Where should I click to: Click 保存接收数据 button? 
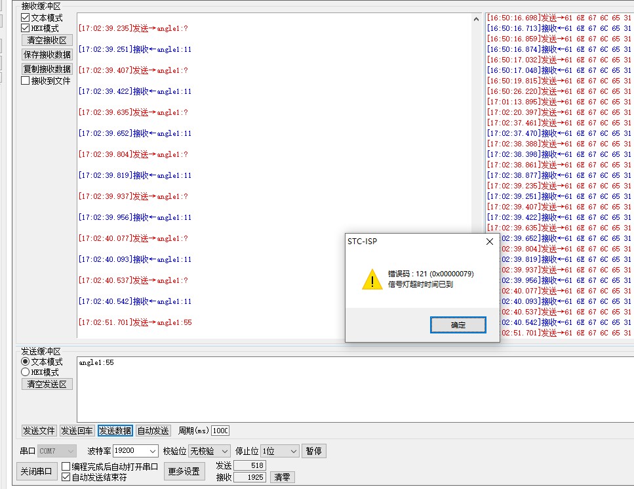47,54
